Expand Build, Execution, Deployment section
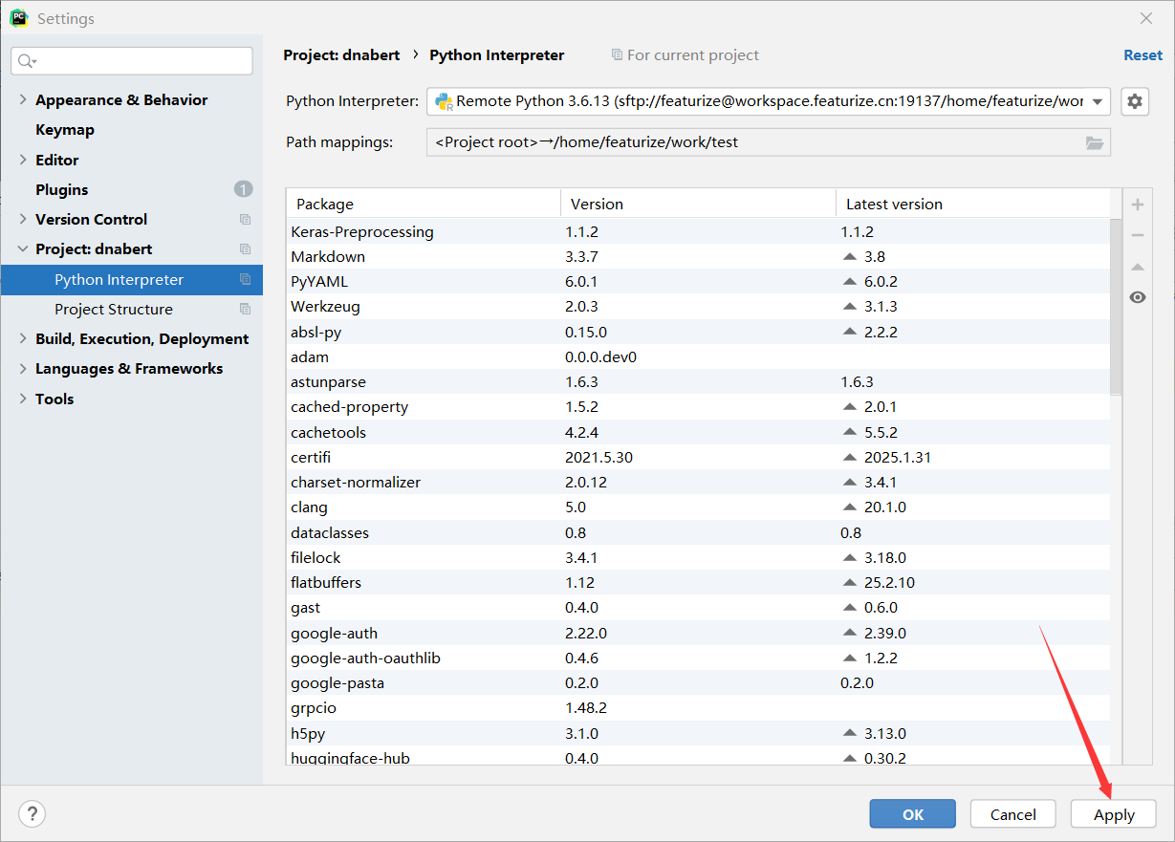Image resolution: width=1175 pixels, height=842 pixels. (23, 338)
